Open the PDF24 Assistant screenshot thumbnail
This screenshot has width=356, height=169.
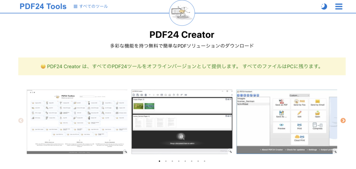pos(287,122)
